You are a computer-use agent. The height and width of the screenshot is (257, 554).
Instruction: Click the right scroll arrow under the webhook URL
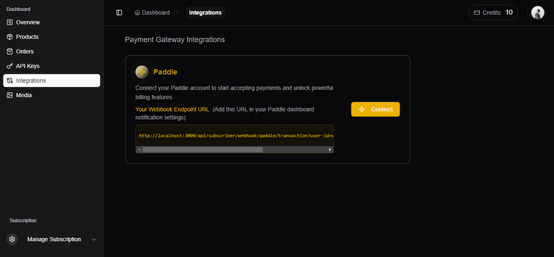pos(330,149)
